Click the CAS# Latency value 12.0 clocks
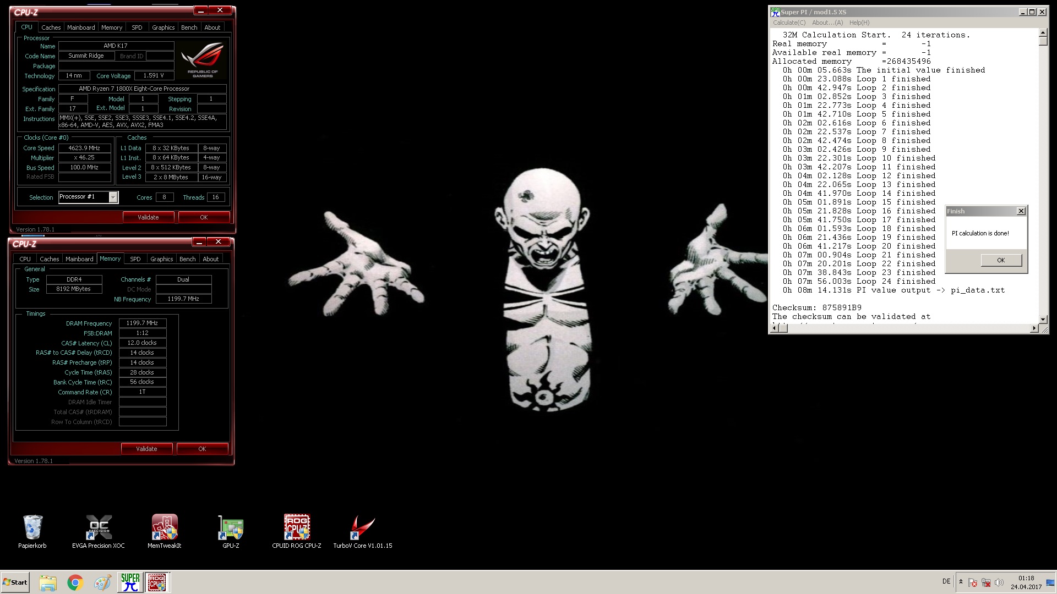The width and height of the screenshot is (1057, 594). click(x=142, y=343)
